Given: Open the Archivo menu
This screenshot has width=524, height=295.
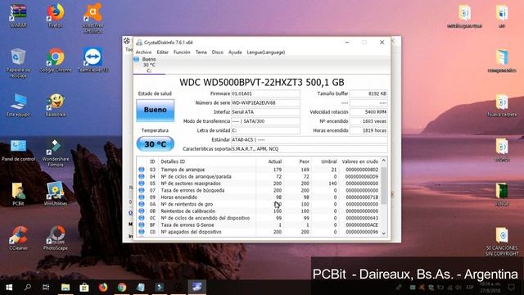Looking at the screenshot, I should [x=143, y=52].
